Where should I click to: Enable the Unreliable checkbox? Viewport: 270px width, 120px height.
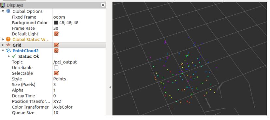click(x=56, y=67)
